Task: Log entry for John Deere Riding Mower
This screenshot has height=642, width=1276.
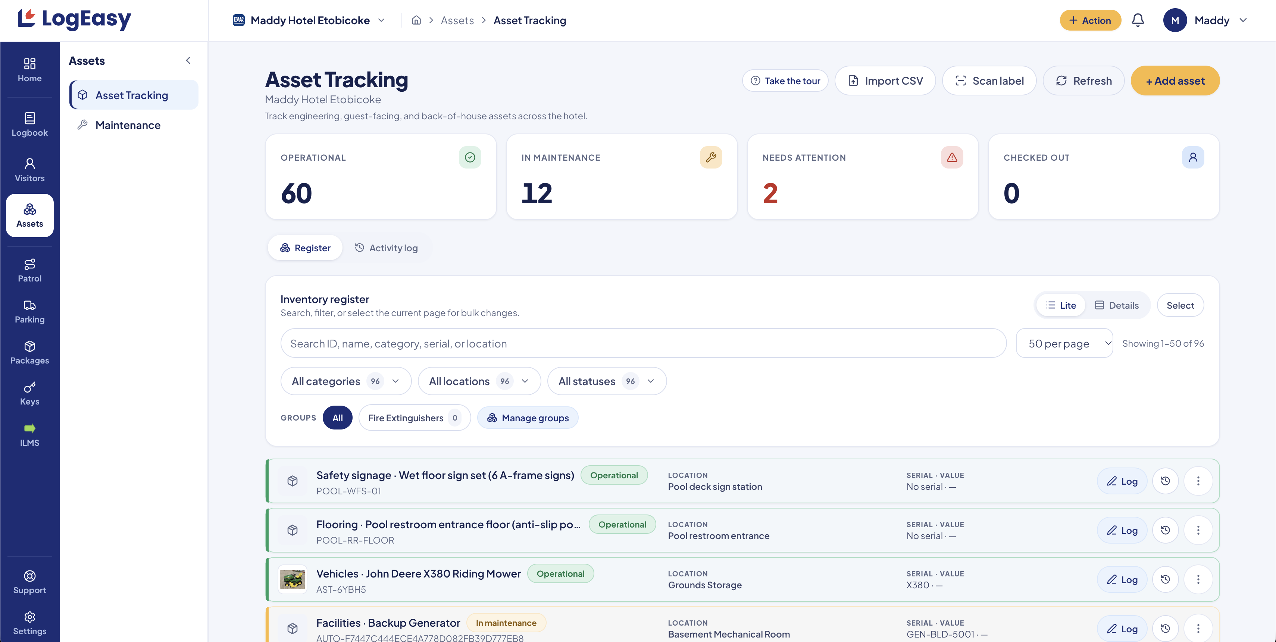Action: click(1122, 579)
